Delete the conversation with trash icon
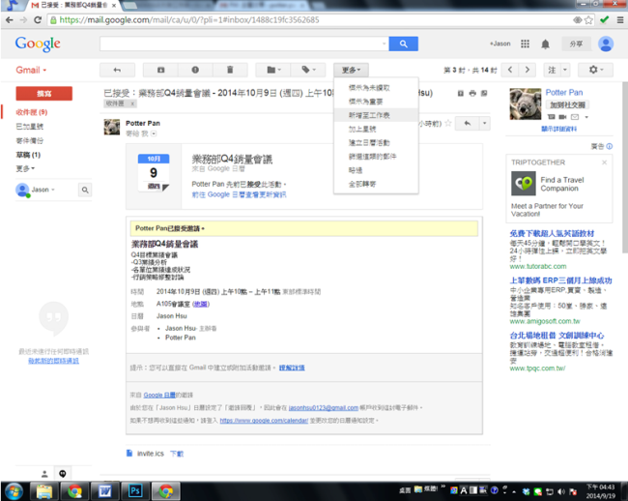628x501 pixels. tap(230, 70)
